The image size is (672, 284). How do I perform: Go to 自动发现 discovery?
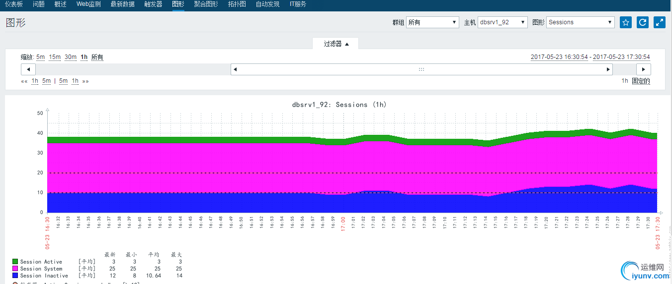coord(268,4)
